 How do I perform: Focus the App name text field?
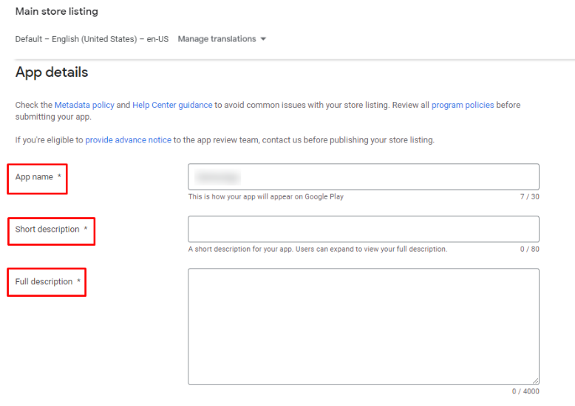pyautogui.click(x=363, y=177)
